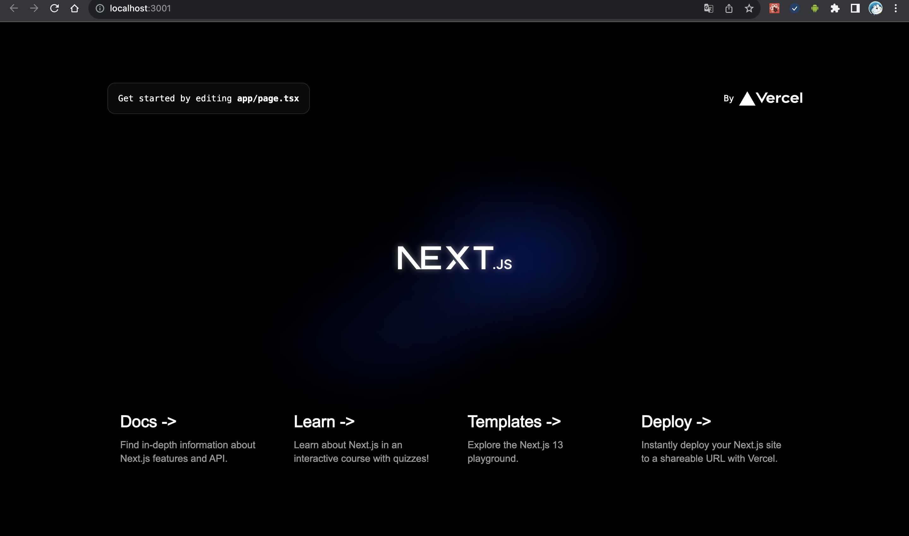This screenshot has height=536, width=909.
Task: Open the Extensions puzzle piece menu
Action: (835, 8)
